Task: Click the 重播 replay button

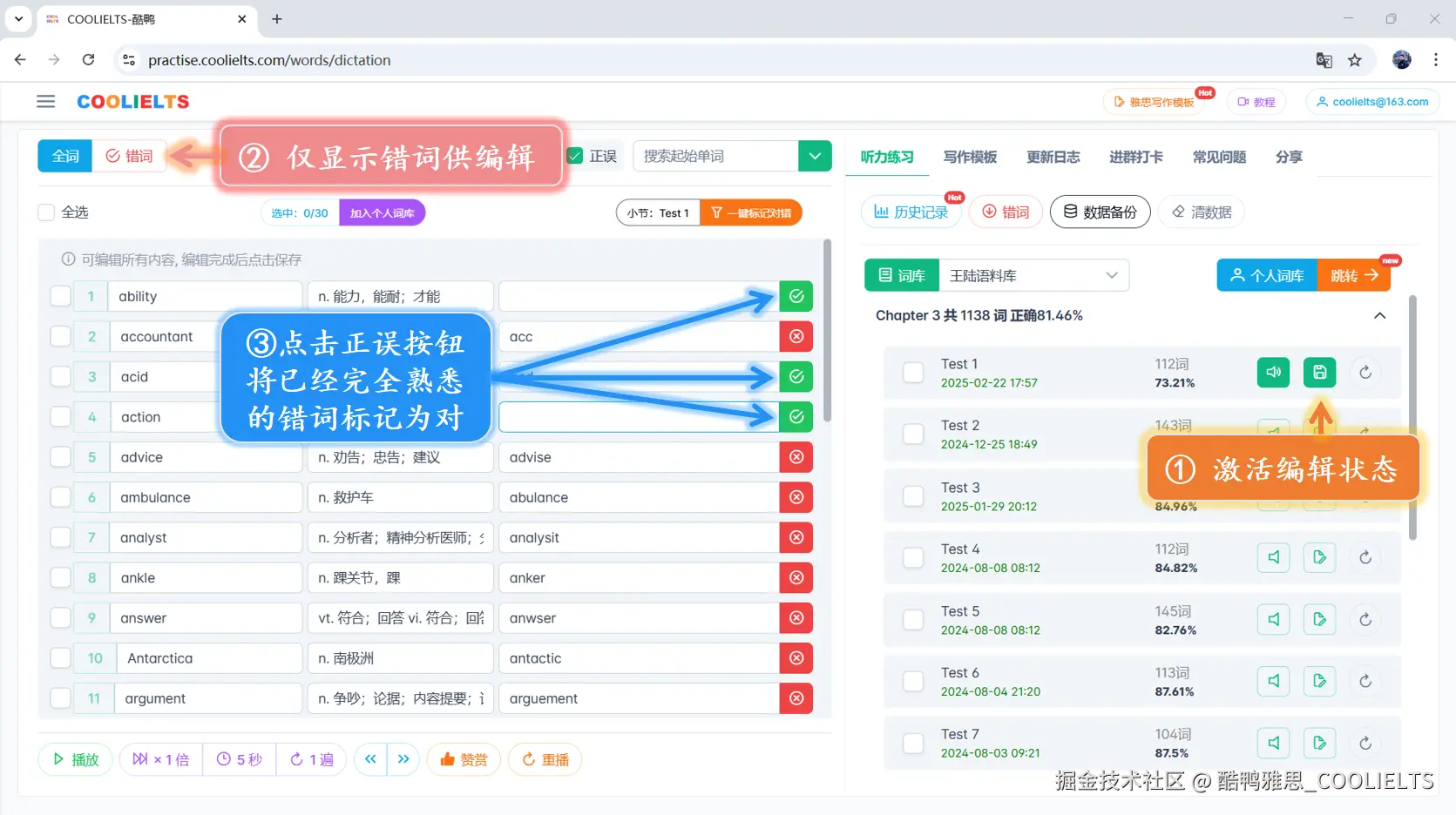Action: [545, 759]
